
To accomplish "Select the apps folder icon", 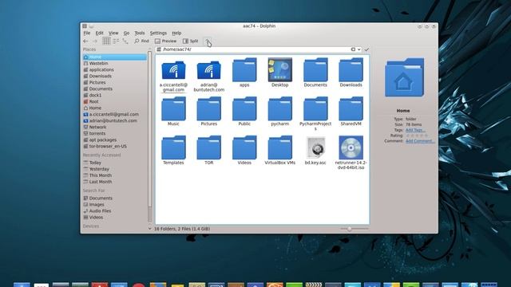I will [x=244, y=69].
